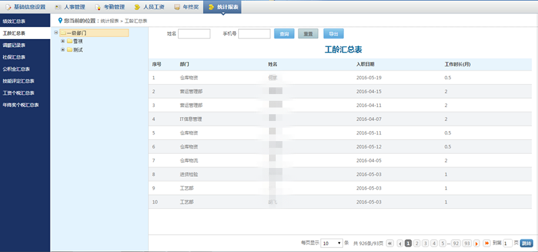Select the 测试 tree item
The width and height of the screenshot is (538, 252).
tap(78, 50)
